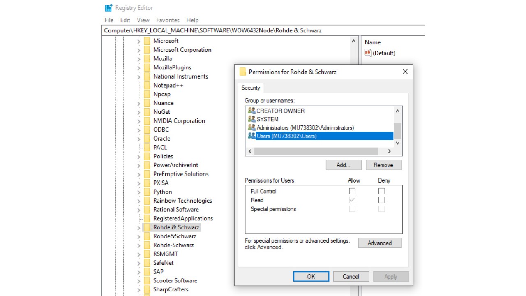Select the Security tab
The width and height of the screenshot is (526, 296).
(x=251, y=88)
